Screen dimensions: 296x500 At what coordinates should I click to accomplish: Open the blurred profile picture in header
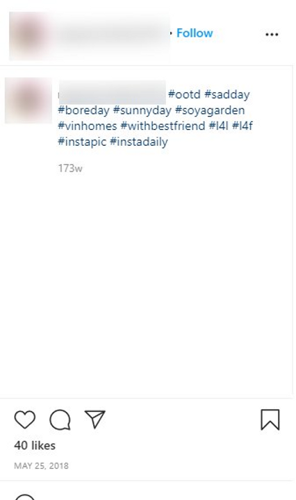[28, 35]
